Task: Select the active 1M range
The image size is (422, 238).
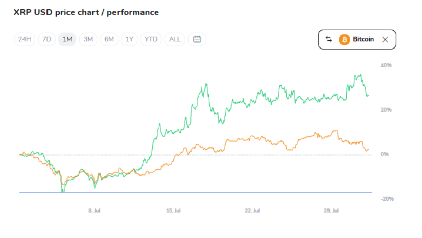Action: point(67,39)
